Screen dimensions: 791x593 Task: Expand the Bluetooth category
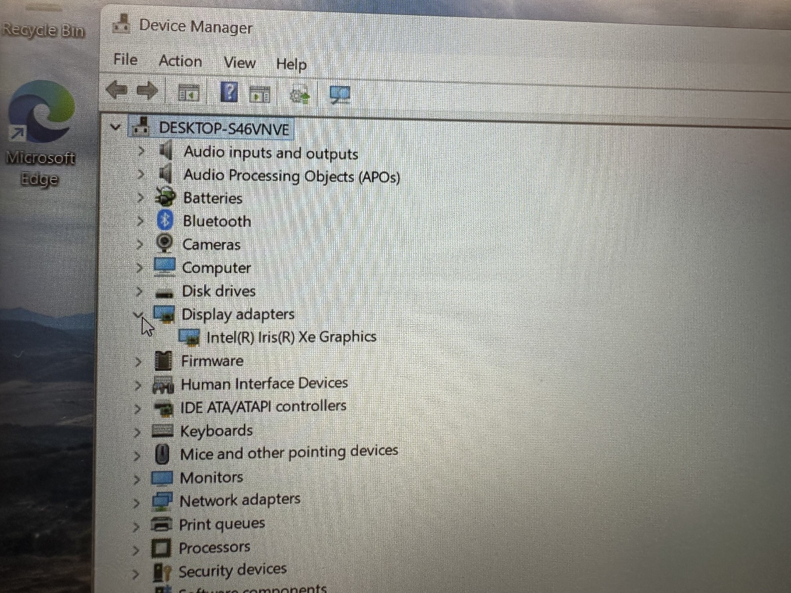tap(140, 220)
